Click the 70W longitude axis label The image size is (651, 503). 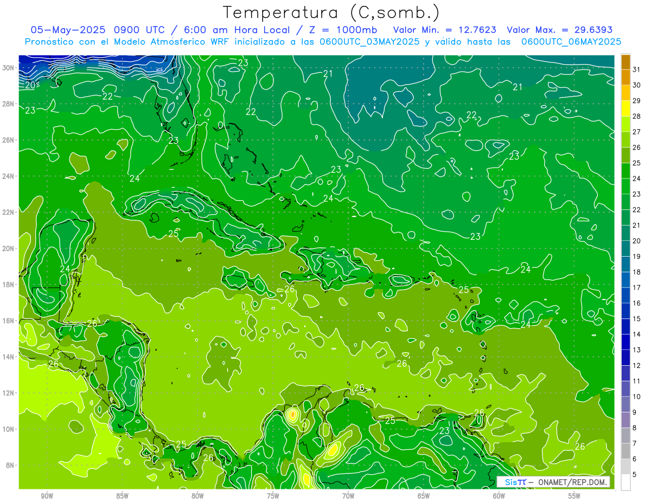pos(348,496)
